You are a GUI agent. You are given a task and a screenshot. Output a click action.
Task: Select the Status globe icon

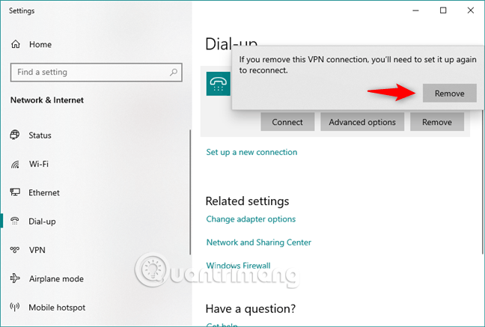point(14,135)
